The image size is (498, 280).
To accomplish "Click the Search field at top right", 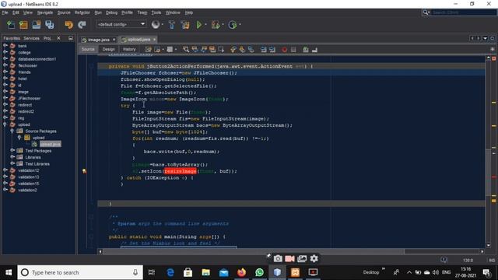I will [463, 12].
